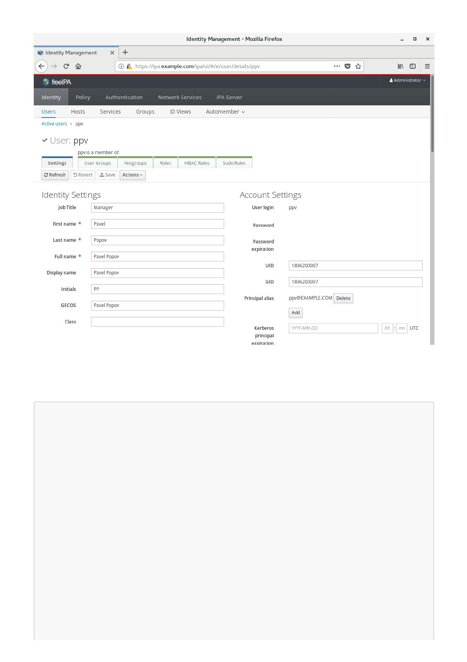
Task: Open the Actions dropdown
Action: point(133,175)
